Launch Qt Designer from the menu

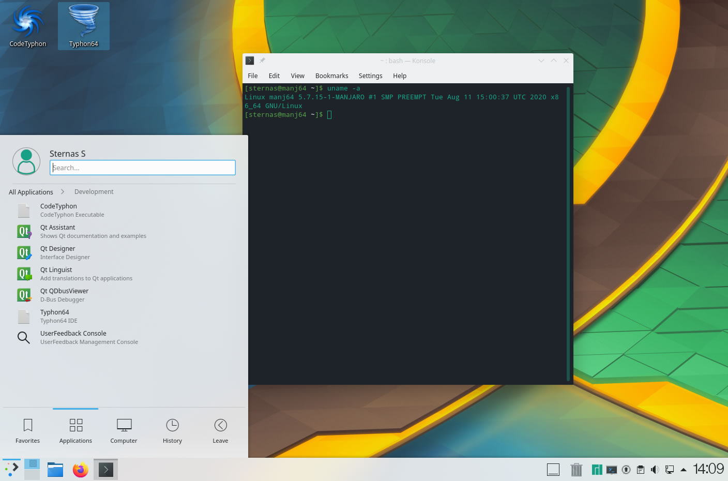click(124, 252)
